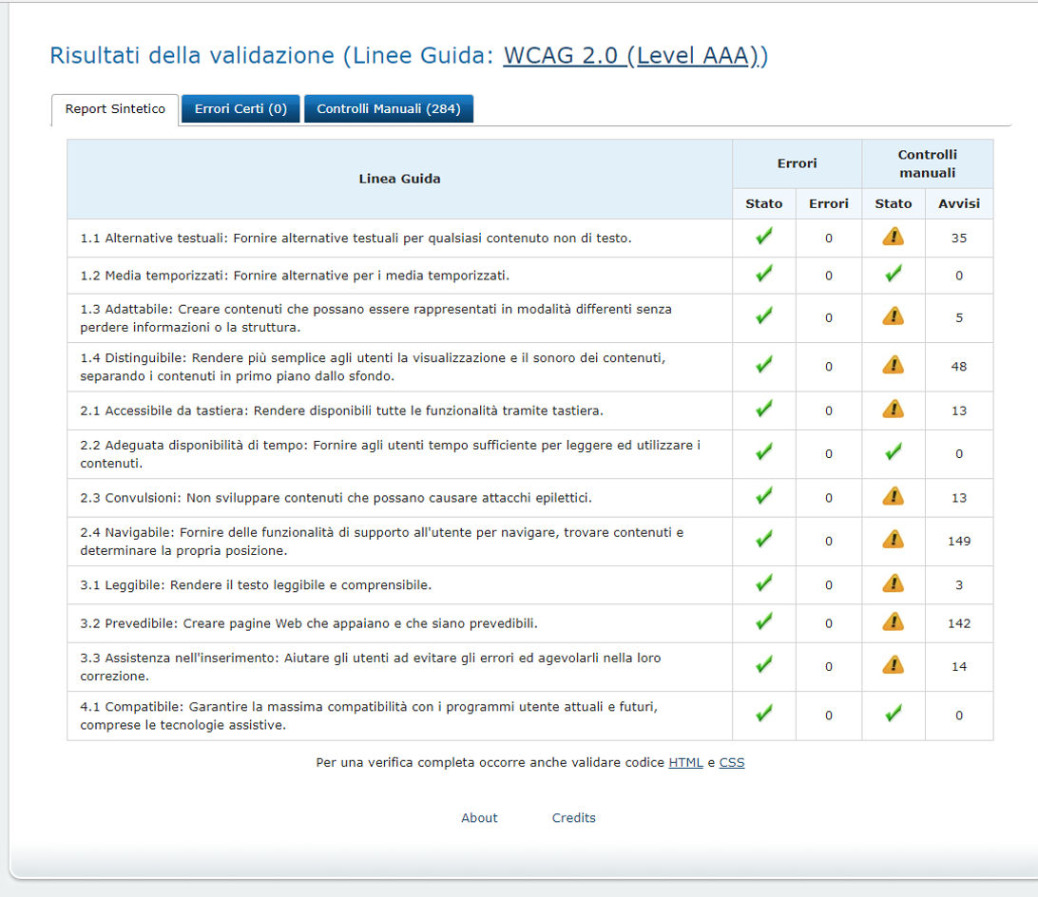Click warning icon for 1.3 Adattabile row
Viewport: 1038px width, 897px height.
[x=893, y=316]
